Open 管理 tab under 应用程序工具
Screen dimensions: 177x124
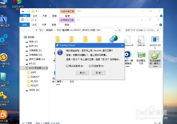(67, 25)
